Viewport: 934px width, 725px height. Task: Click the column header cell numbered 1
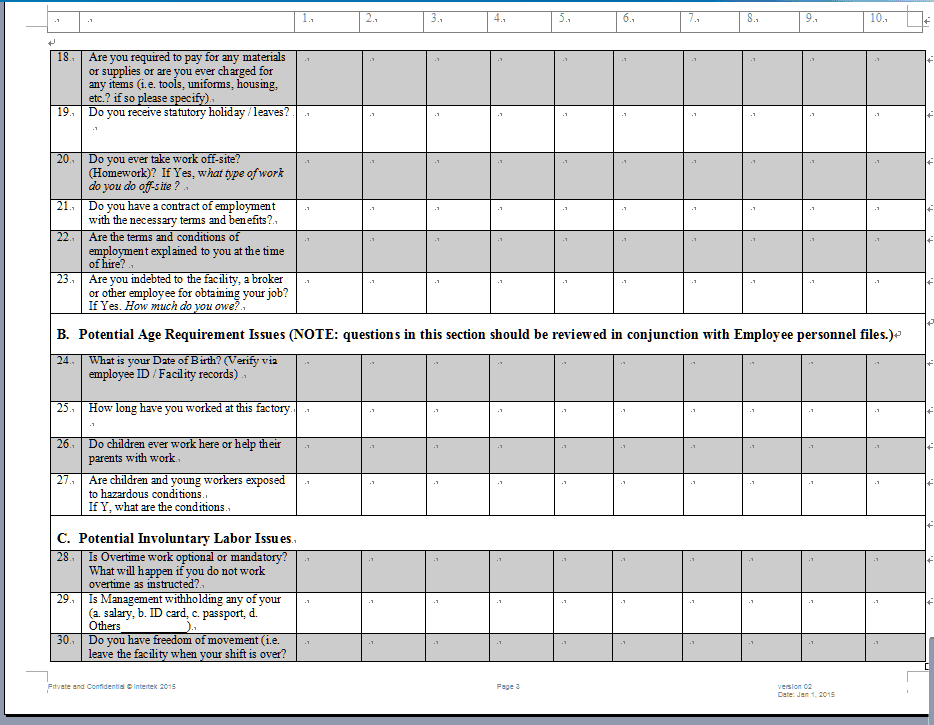point(329,19)
